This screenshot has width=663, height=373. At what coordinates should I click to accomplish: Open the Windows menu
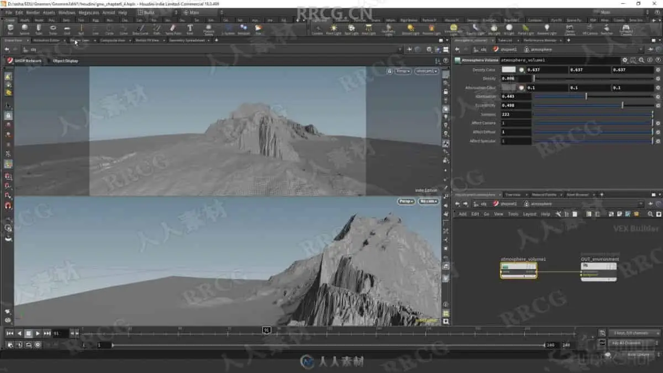66,12
